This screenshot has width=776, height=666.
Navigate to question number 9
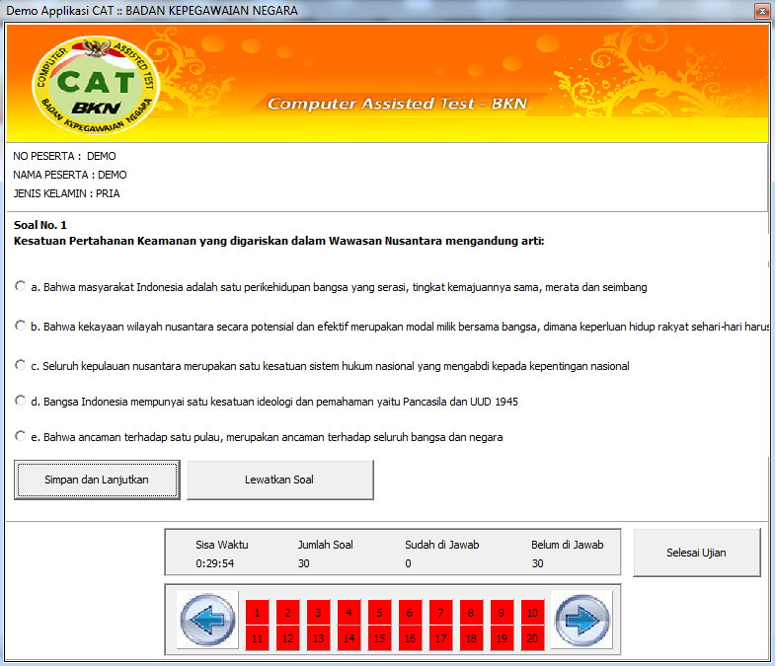(x=502, y=613)
